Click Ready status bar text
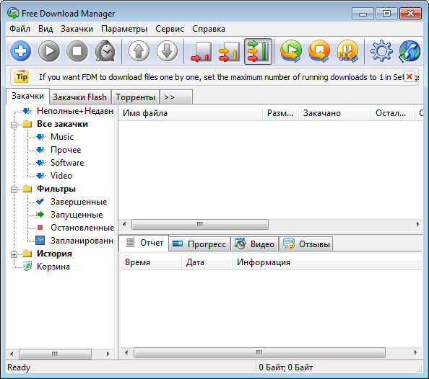 19,367
